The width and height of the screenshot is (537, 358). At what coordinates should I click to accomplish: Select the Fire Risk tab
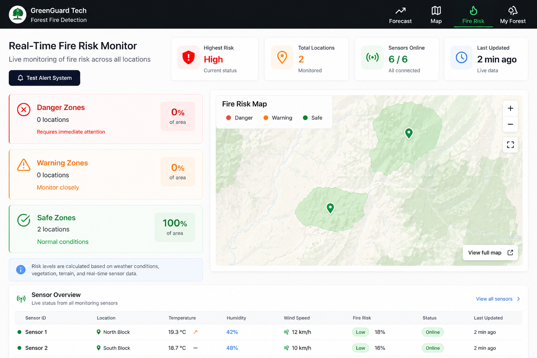pyautogui.click(x=473, y=15)
